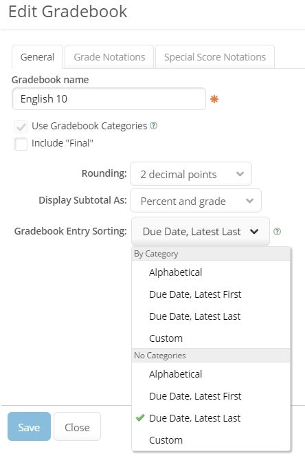Click the Close button
The width and height of the screenshot is (305, 456).
(77, 426)
